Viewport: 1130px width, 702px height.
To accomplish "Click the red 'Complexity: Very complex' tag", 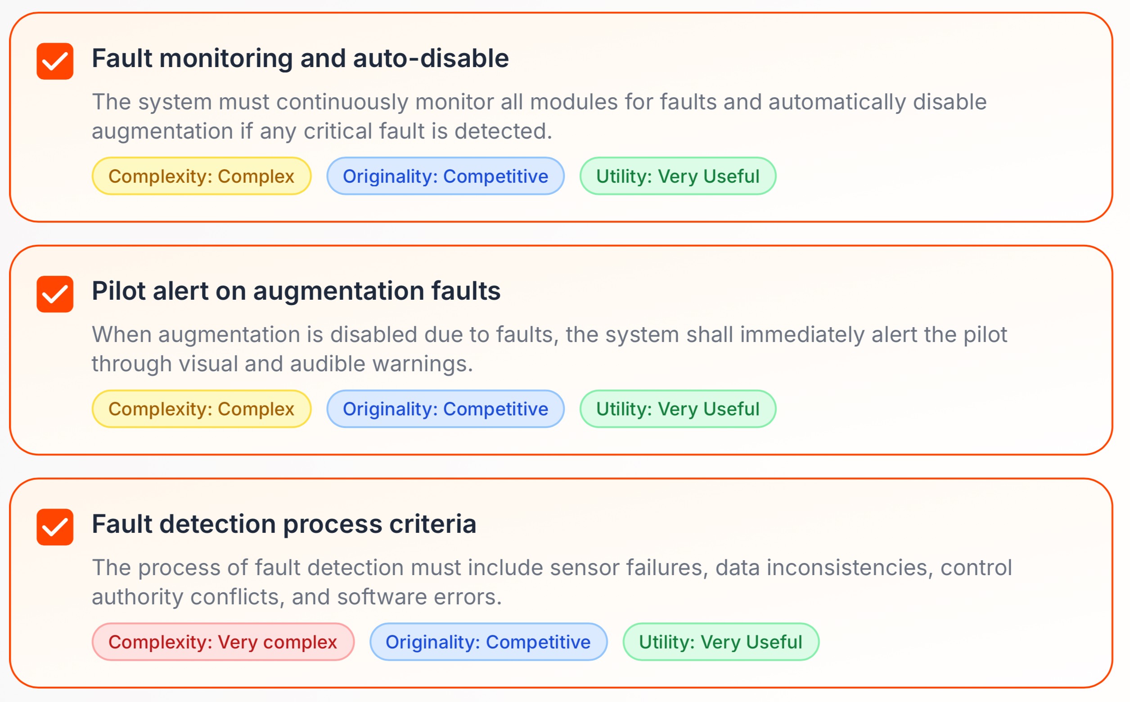I will coord(223,642).
